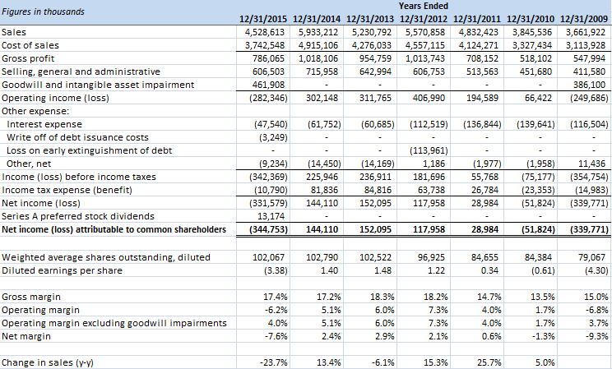Select the 12/31/2010 column header
This screenshot has height=369, width=612.
pyautogui.click(x=531, y=19)
